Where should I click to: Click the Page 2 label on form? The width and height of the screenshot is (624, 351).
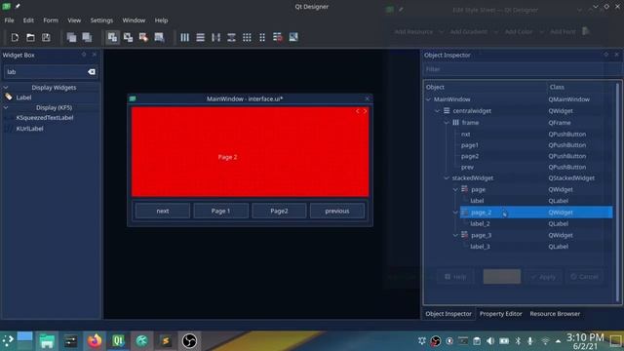pyautogui.click(x=227, y=157)
